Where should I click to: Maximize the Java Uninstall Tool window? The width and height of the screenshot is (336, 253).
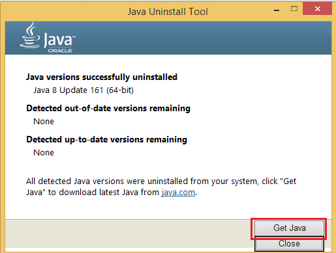click(x=294, y=8)
